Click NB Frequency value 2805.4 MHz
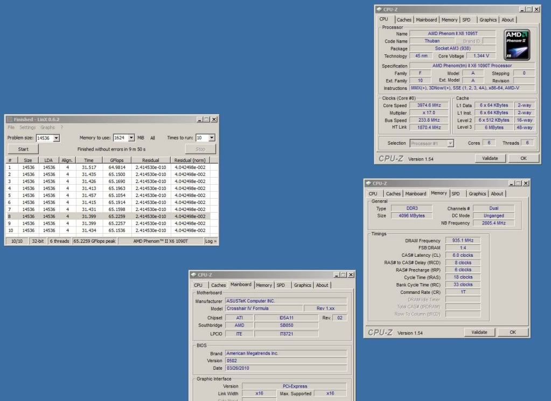The height and width of the screenshot is (401, 551). pos(494,223)
